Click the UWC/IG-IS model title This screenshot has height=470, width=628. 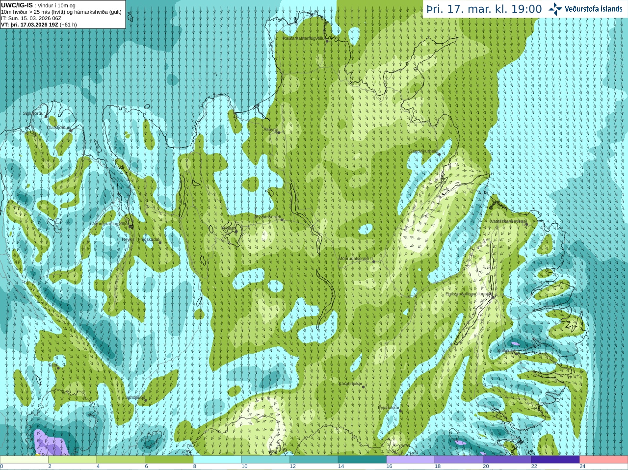tap(17, 5)
